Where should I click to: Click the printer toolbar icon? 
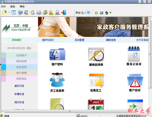[x=39, y=13]
